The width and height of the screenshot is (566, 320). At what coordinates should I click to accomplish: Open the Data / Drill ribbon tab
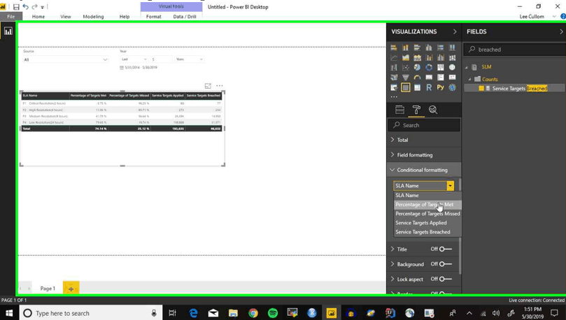click(x=185, y=17)
